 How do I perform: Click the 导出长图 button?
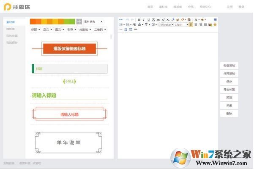229,90
